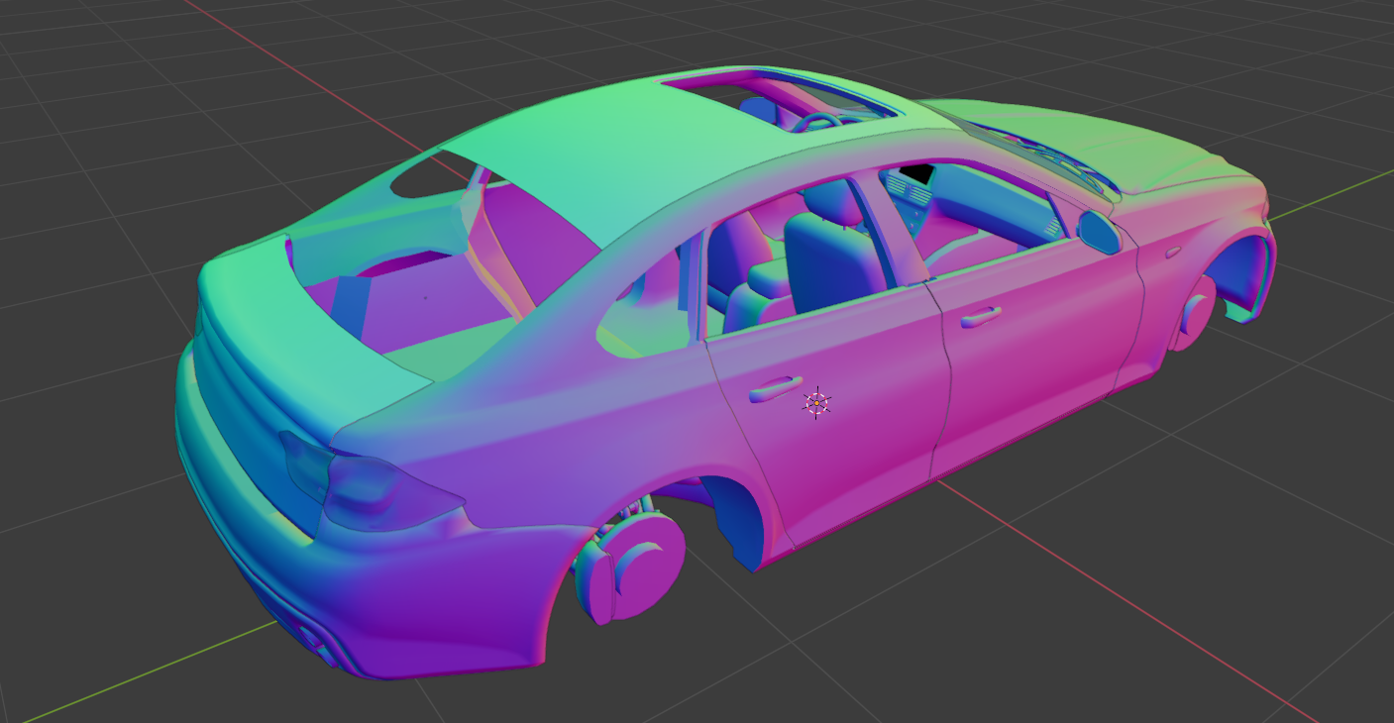
Task: Select the front door handle
Action: point(981,317)
